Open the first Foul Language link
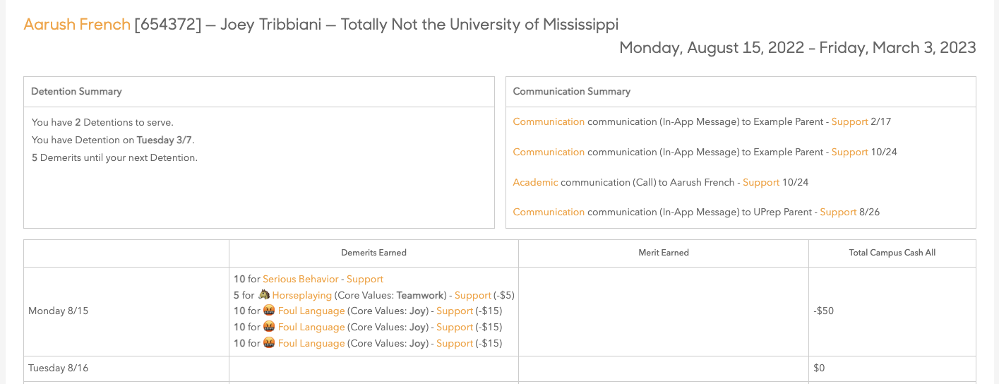Screen dimensions: 999x384 click(x=311, y=311)
